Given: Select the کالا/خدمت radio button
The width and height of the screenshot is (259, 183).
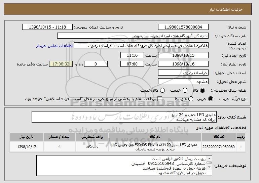Looking at the screenshot, I should point(162,90).
